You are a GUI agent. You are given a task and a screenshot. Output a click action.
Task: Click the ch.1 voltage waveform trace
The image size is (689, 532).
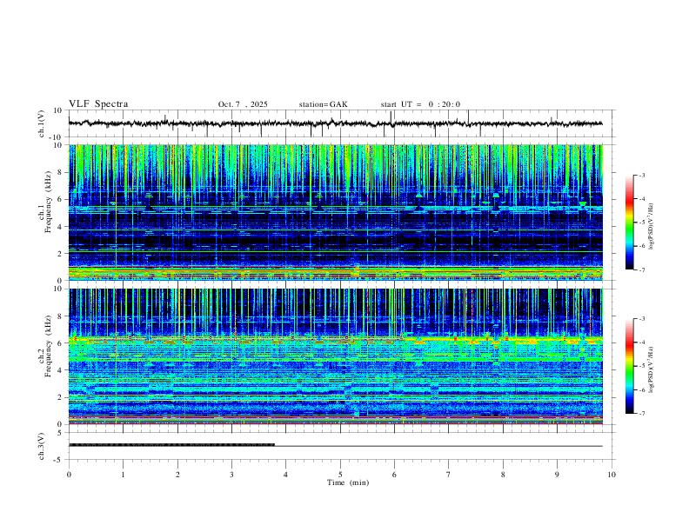click(335, 123)
